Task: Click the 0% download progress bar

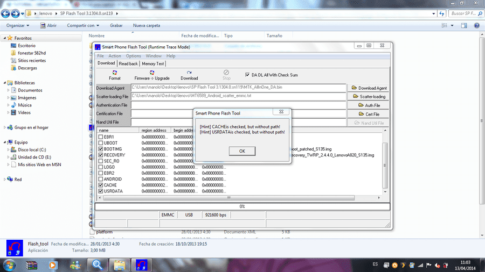Action: (242, 206)
